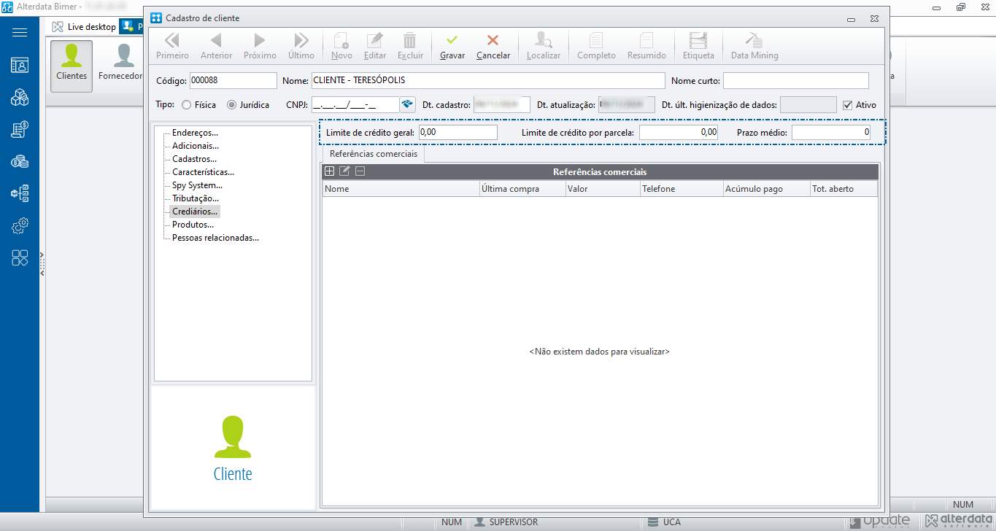The image size is (996, 531).
Task: Open the billing document sidebar icon
Action: 20,129
